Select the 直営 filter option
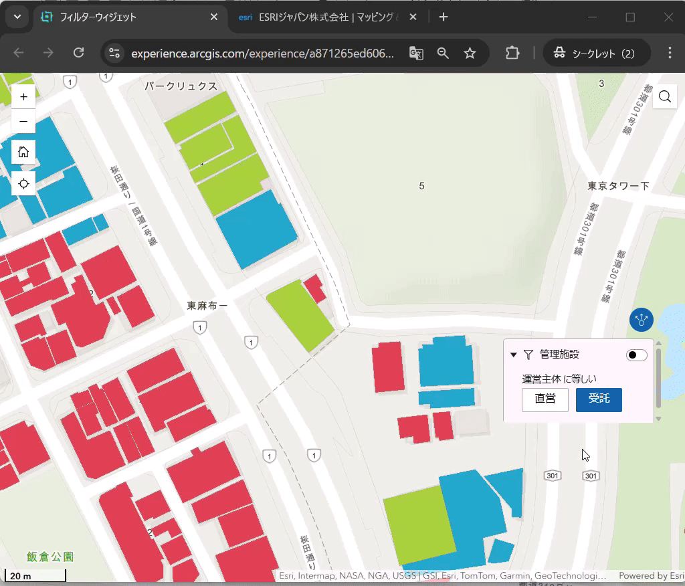This screenshot has width=685, height=586. [x=545, y=399]
